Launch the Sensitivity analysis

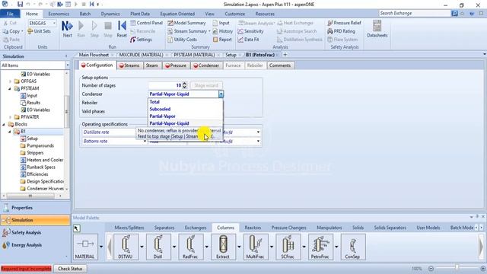(250, 31)
